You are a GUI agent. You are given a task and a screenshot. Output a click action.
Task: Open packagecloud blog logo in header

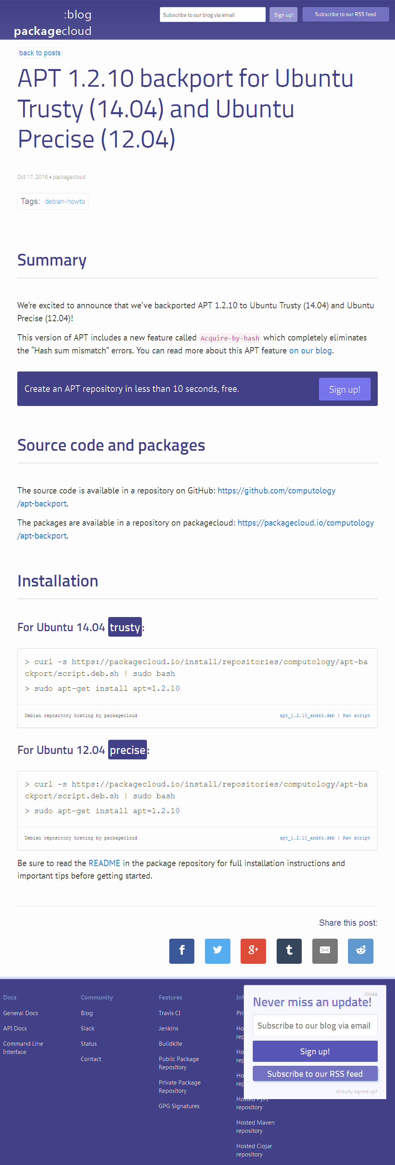[53, 23]
